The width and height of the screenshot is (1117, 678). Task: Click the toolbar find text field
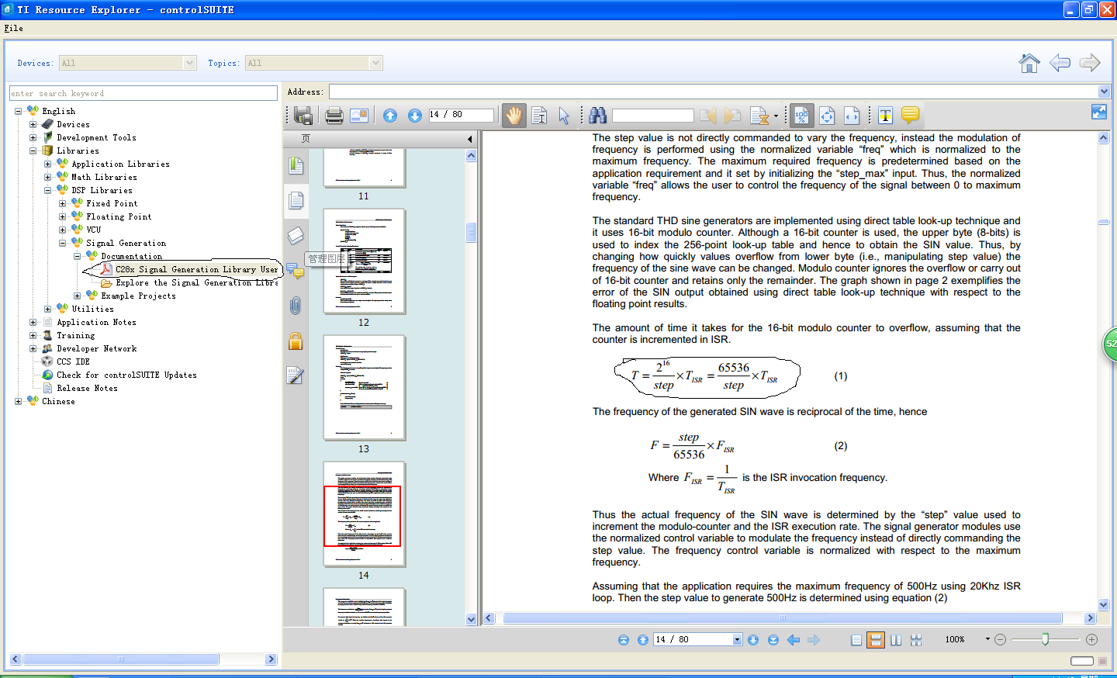[x=652, y=116]
